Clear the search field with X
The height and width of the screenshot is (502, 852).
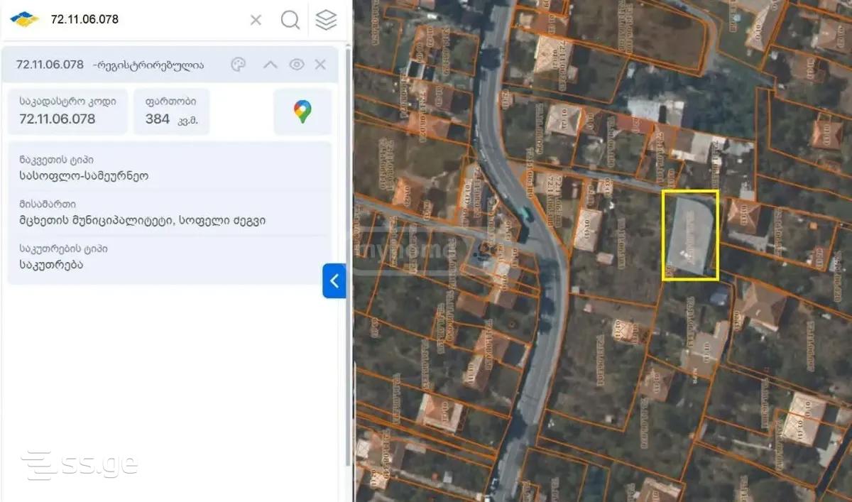click(256, 20)
